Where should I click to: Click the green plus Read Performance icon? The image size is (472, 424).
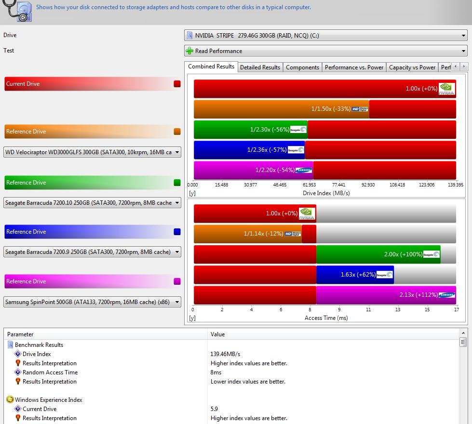point(189,51)
